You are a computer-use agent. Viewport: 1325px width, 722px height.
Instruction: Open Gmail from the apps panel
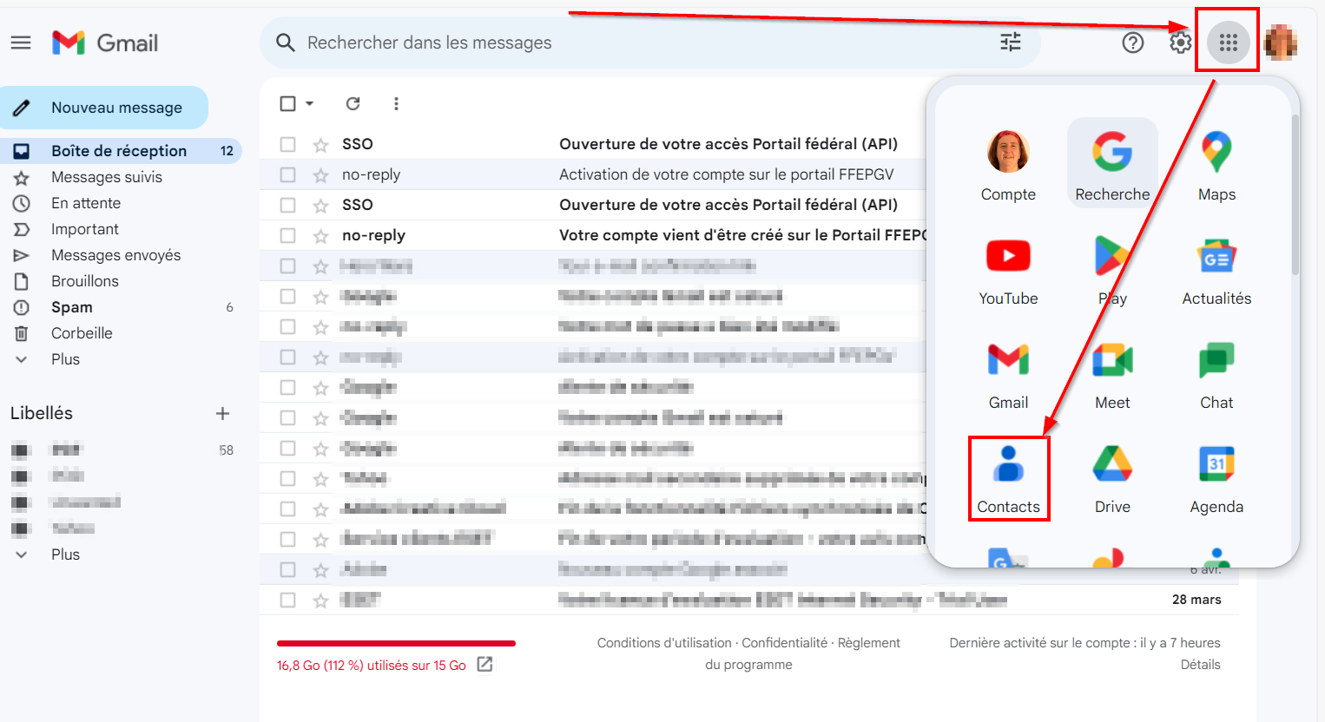(1008, 375)
